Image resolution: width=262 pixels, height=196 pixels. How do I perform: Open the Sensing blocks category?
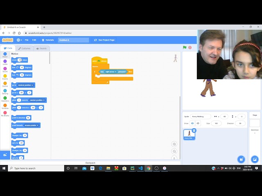[x=5, y=91]
